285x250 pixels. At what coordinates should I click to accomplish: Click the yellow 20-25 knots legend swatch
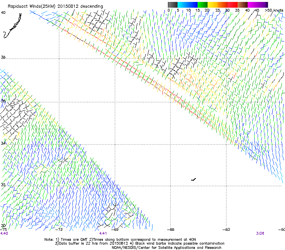tap(213, 5)
